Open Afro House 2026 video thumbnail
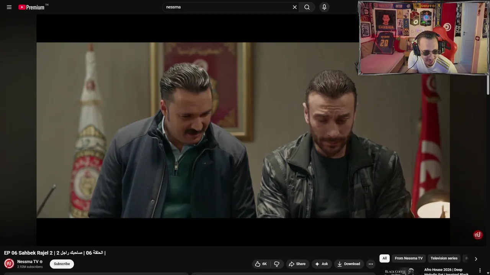 pyautogui.click(x=400, y=272)
